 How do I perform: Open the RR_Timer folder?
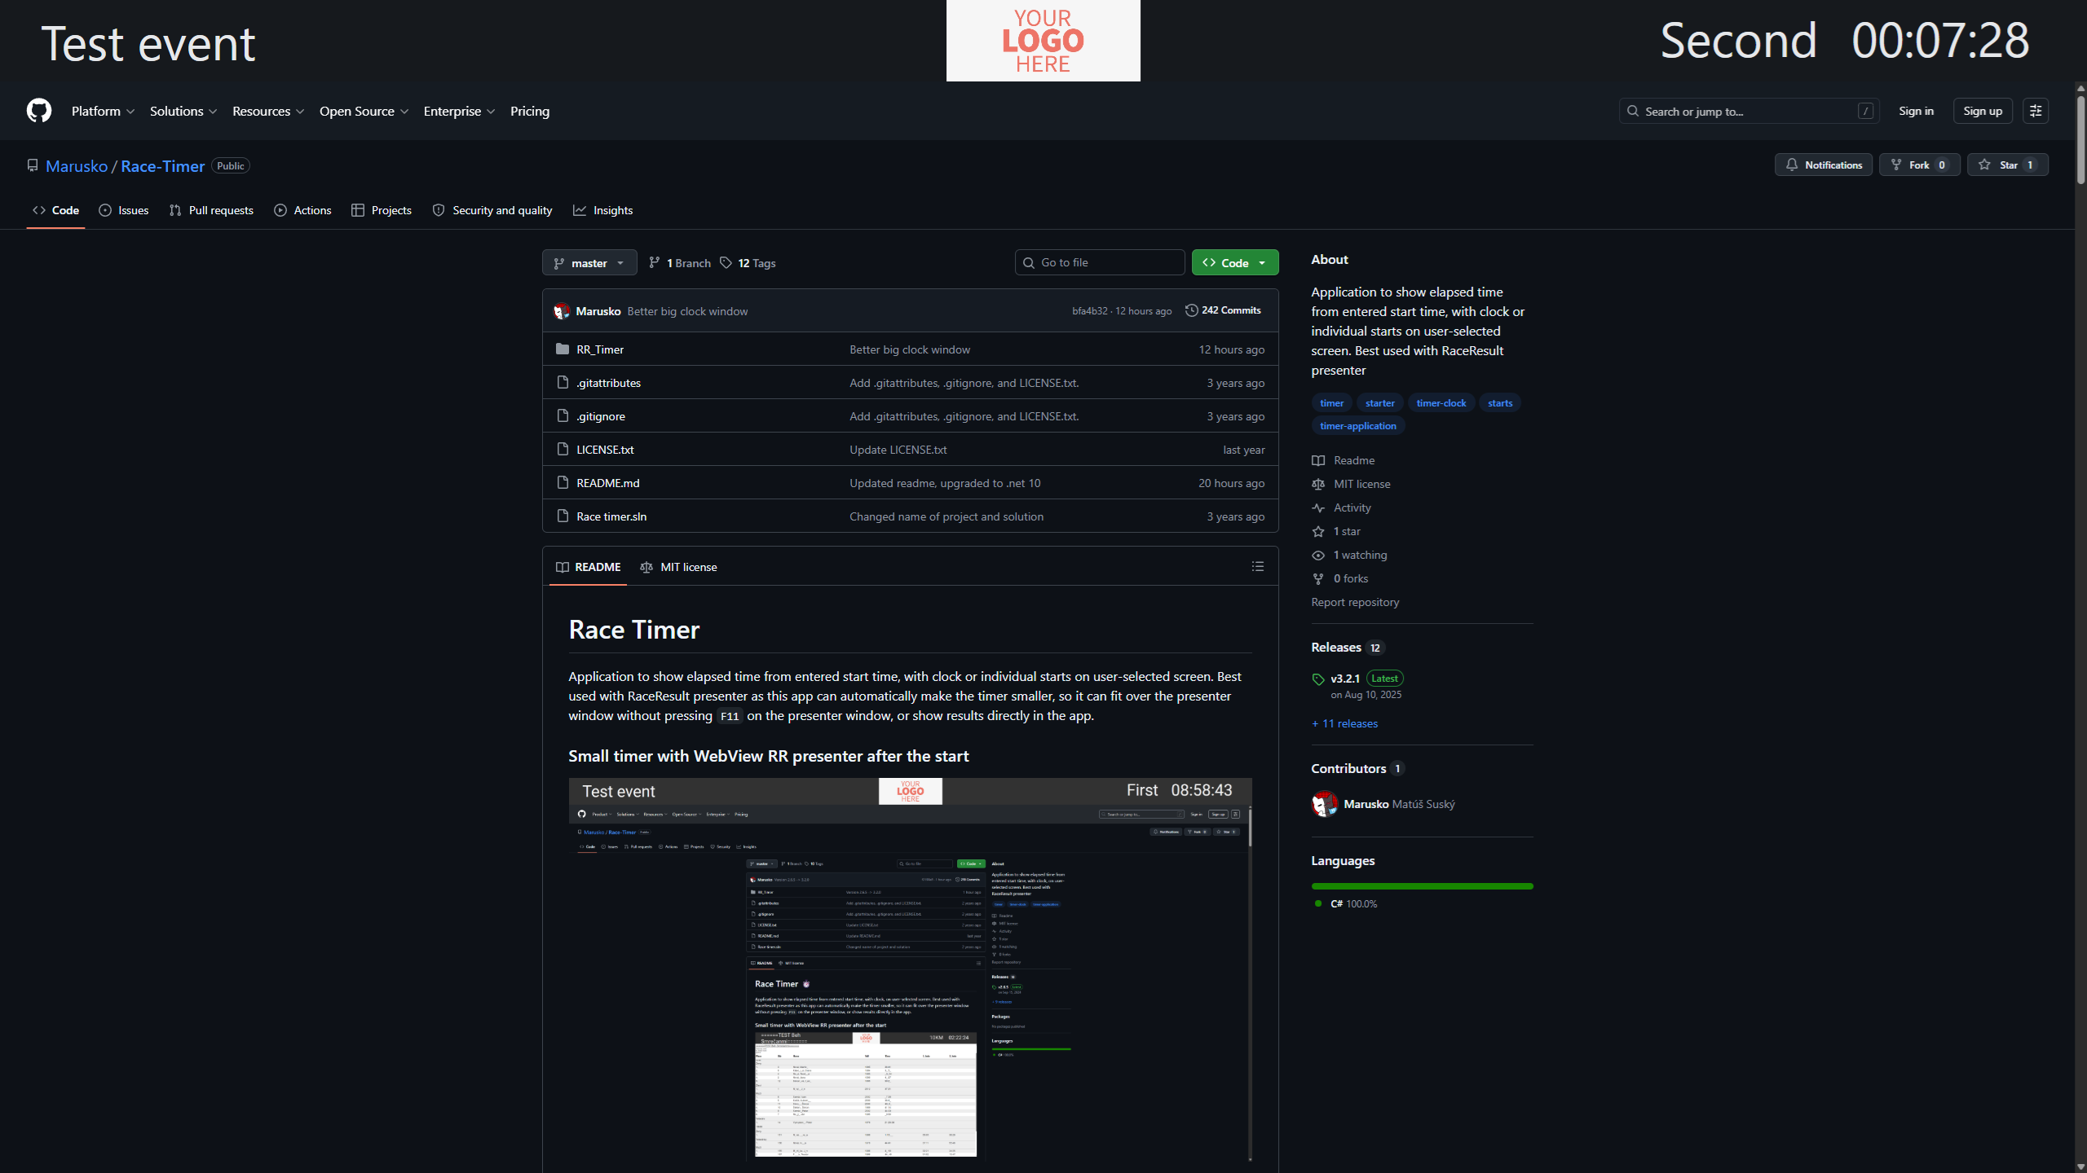pos(600,349)
